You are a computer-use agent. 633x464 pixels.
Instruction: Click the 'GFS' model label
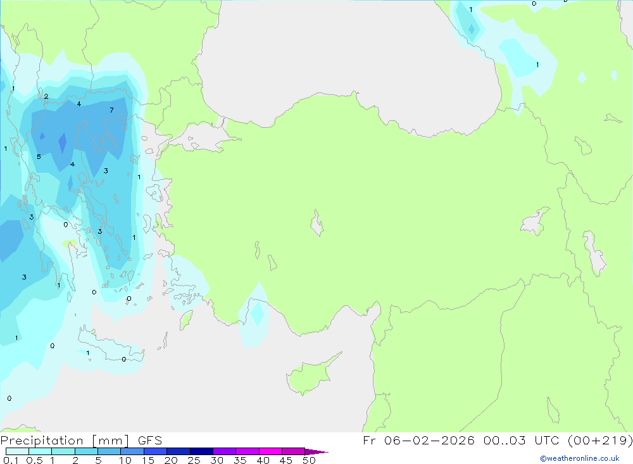(150, 441)
